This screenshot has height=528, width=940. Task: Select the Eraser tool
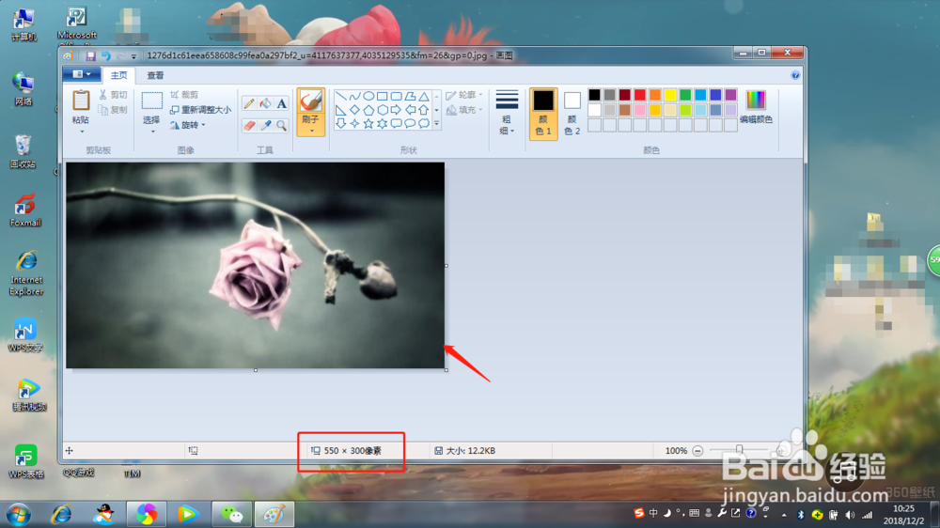249,125
